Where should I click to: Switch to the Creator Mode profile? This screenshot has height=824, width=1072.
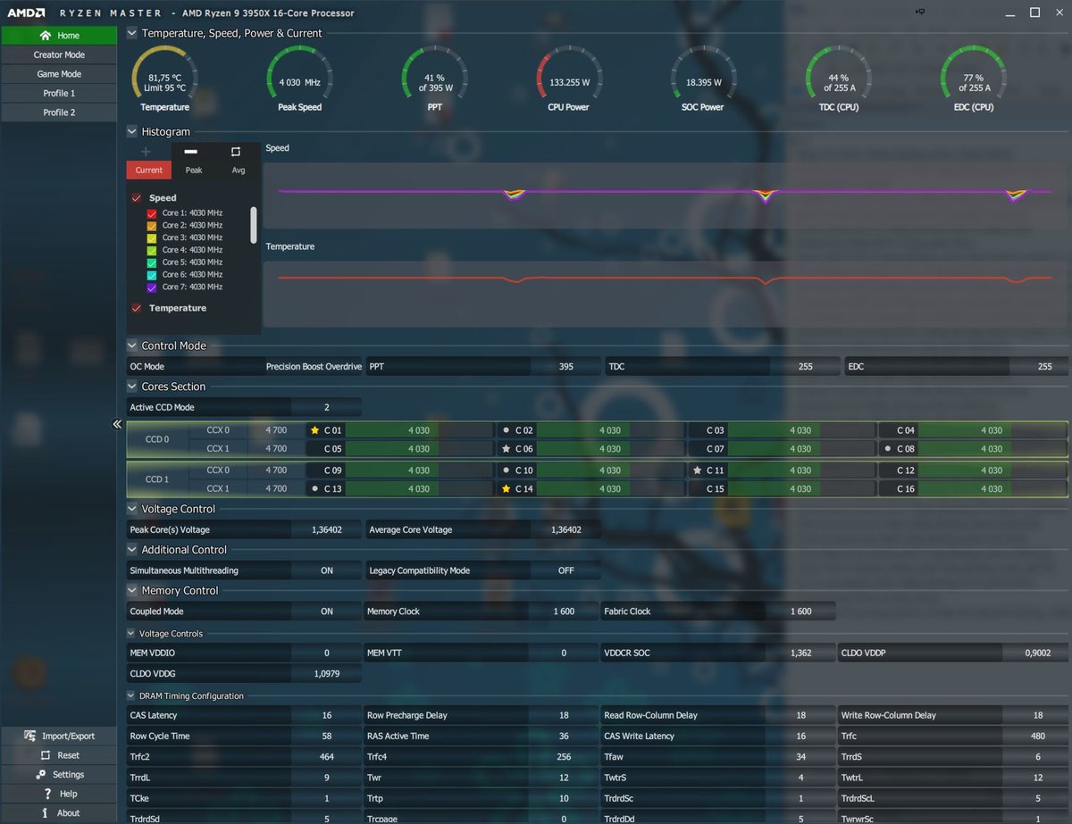[59, 54]
